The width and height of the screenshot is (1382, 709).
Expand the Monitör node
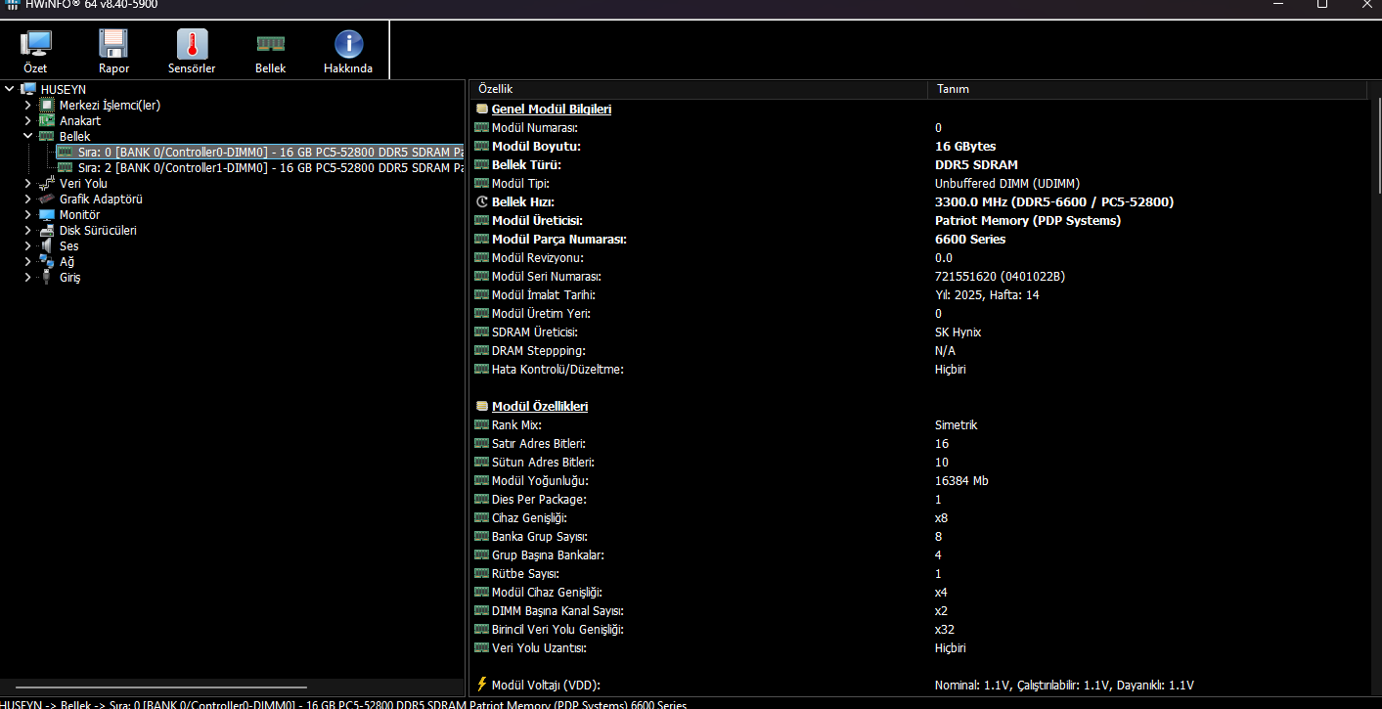(x=27, y=214)
